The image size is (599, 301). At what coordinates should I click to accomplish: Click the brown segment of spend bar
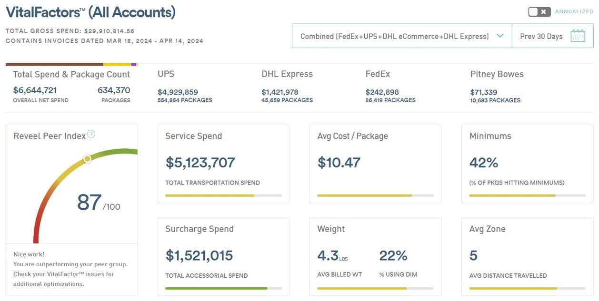[x=54, y=64]
